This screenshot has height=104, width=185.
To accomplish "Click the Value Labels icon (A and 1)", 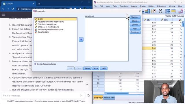I will click(x=181, y=11).
